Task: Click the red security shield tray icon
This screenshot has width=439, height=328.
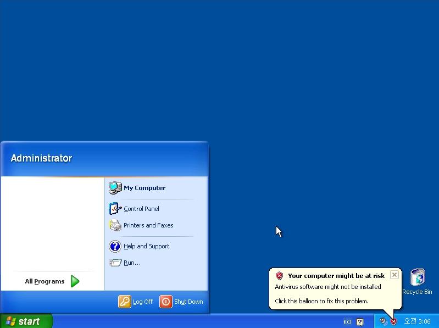Action: pos(393,321)
